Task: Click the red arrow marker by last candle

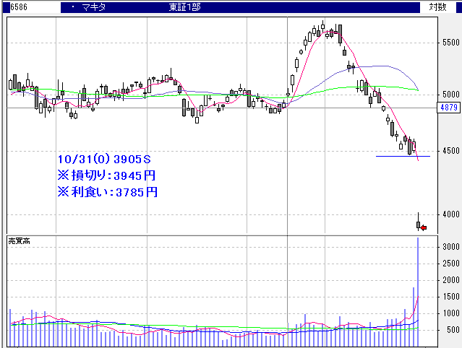Action: pyautogui.click(x=424, y=228)
